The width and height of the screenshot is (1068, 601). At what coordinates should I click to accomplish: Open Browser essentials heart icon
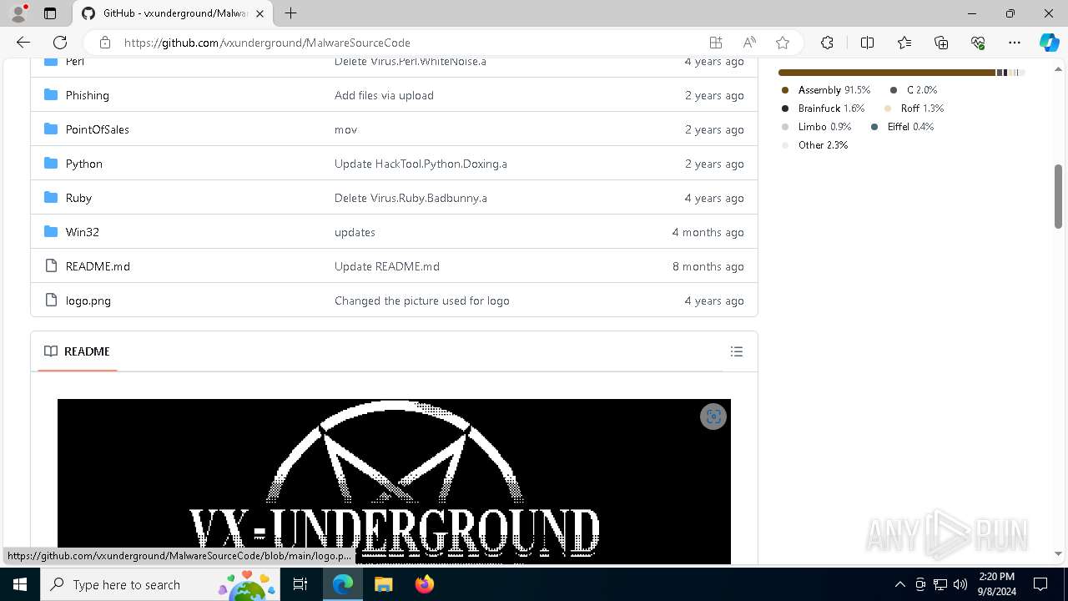pos(978,43)
